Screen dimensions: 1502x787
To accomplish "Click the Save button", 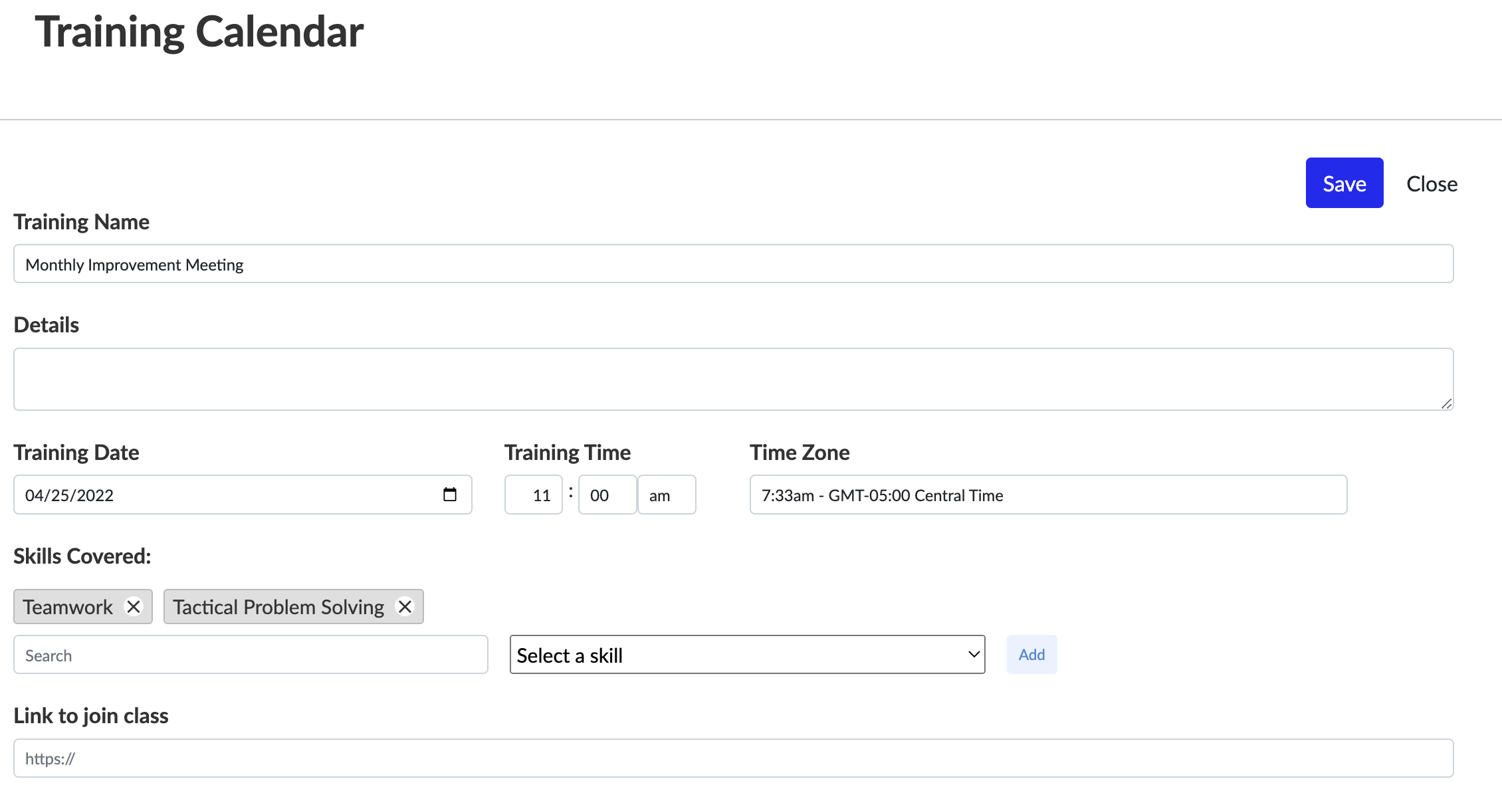I will [x=1344, y=183].
